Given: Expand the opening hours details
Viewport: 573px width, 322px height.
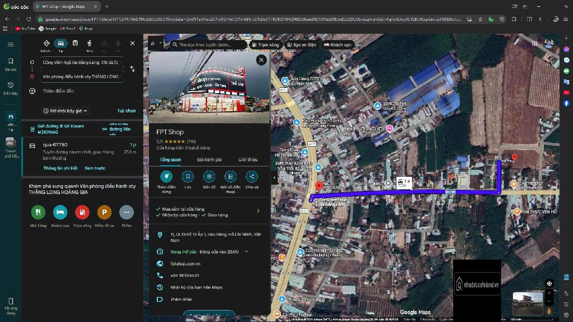Looking at the screenshot, I should 246,252.
